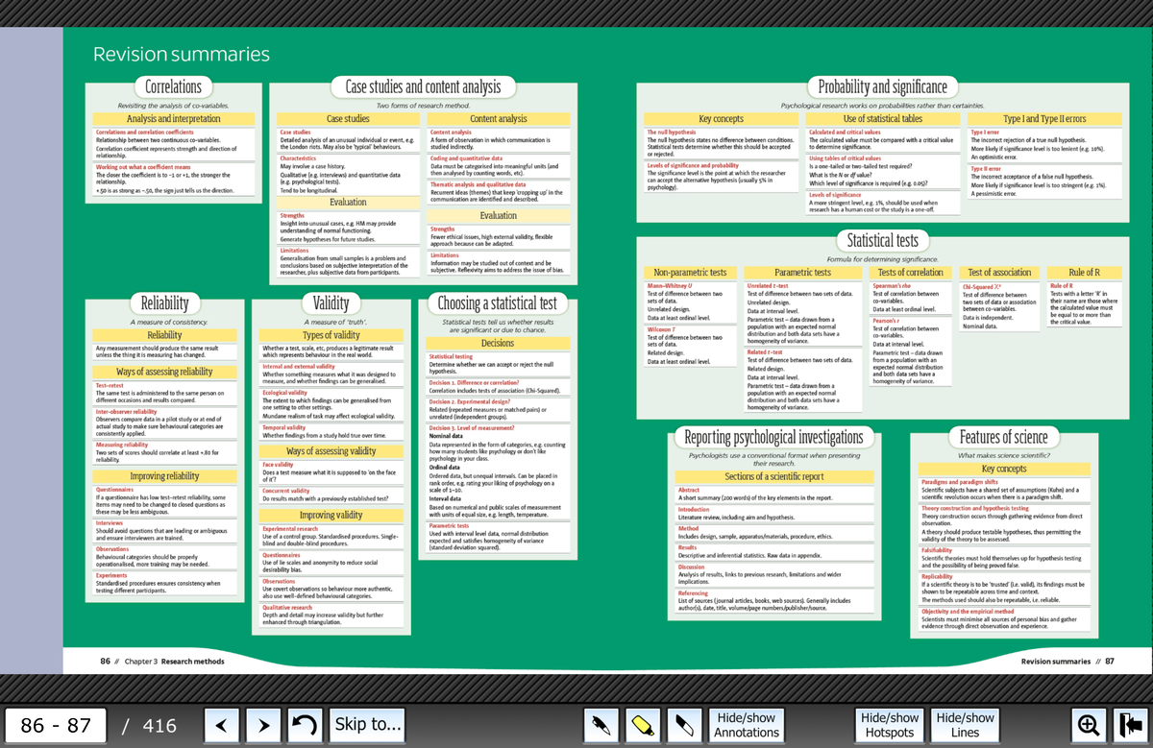Click the 'Test-retest' entry
1153x748 pixels.
tap(110, 385)
